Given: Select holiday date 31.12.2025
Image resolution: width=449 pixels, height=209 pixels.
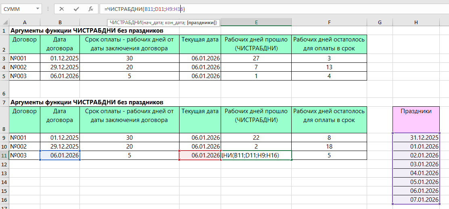Looking at the screenshot, I should [416, 138].
